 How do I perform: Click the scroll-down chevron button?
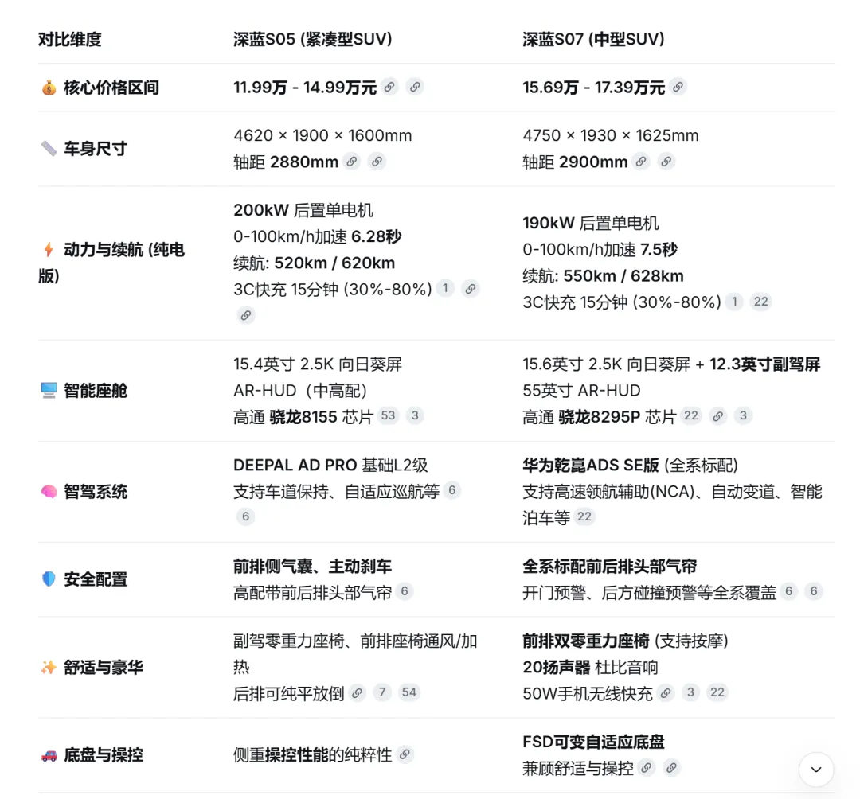tap(816, 769)
